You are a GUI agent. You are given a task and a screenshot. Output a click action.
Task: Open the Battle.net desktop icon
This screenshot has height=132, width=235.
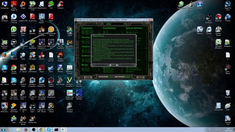14,56
